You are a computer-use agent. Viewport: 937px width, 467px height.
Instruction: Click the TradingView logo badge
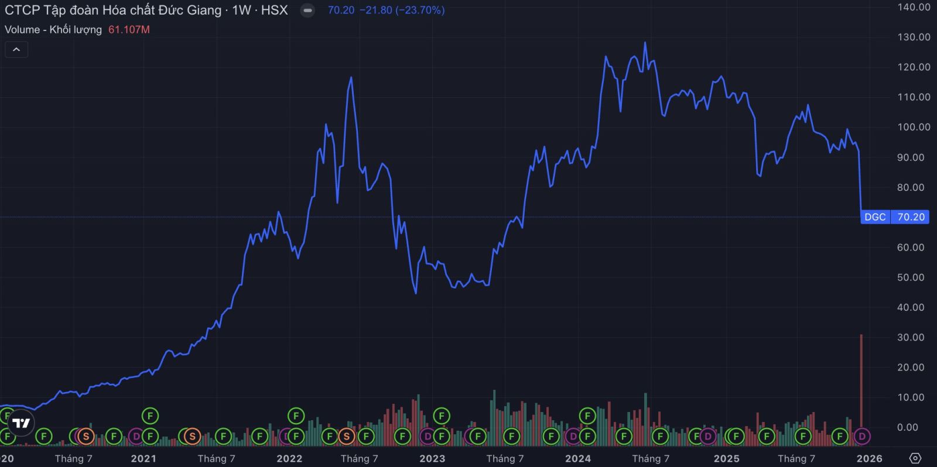[21, 423]
